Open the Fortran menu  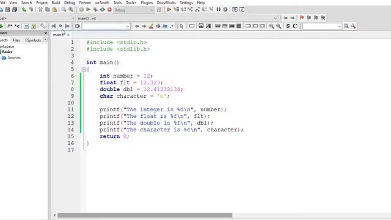point(85,2)
